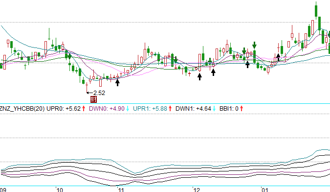
Task: Select the ZNZ_YHCBB(20) indicator name
Action: click(22, 109)
